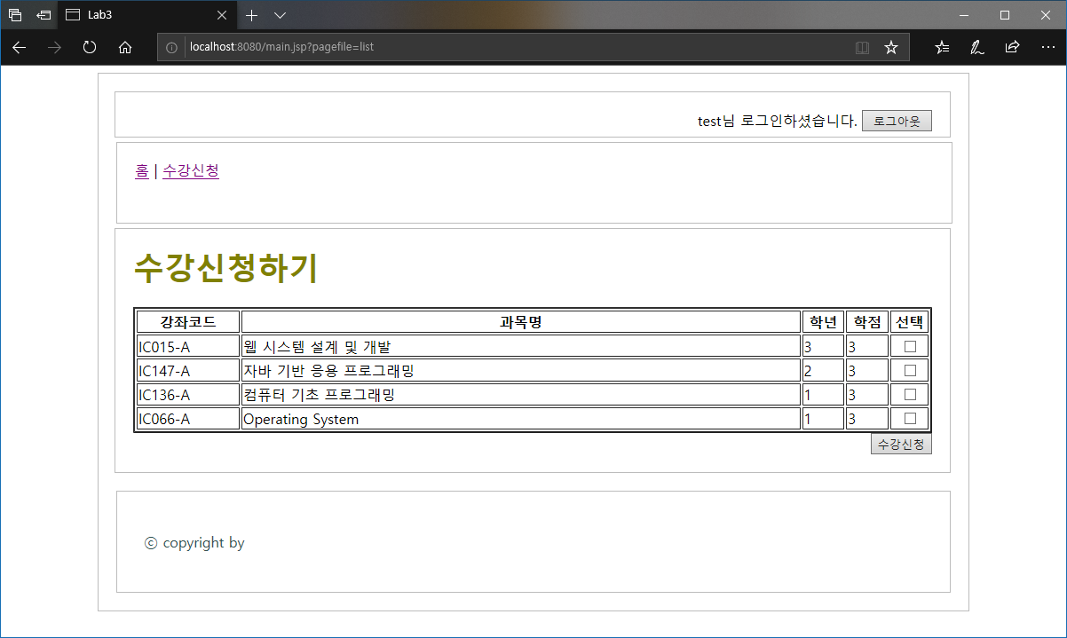Image resolution: width=1067 pixels, height=638 pixels.
Task: Click the 수강신청하기 page heading
Action: tap(225, 268)
